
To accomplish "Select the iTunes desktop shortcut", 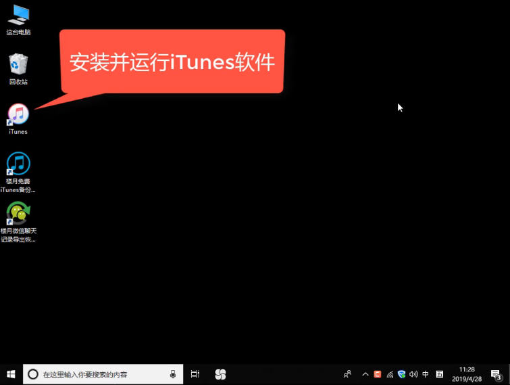I will pyautogui.click(x=18, y=119).
